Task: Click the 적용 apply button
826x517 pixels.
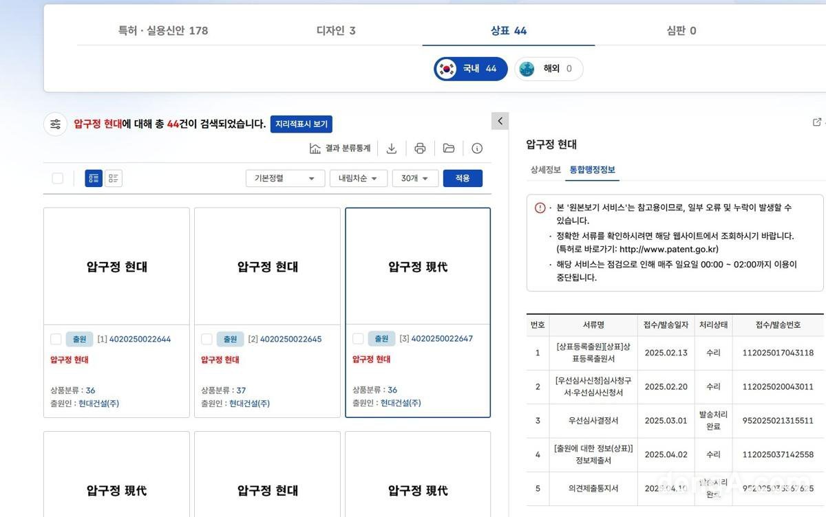Action: (x=463, y=179)
